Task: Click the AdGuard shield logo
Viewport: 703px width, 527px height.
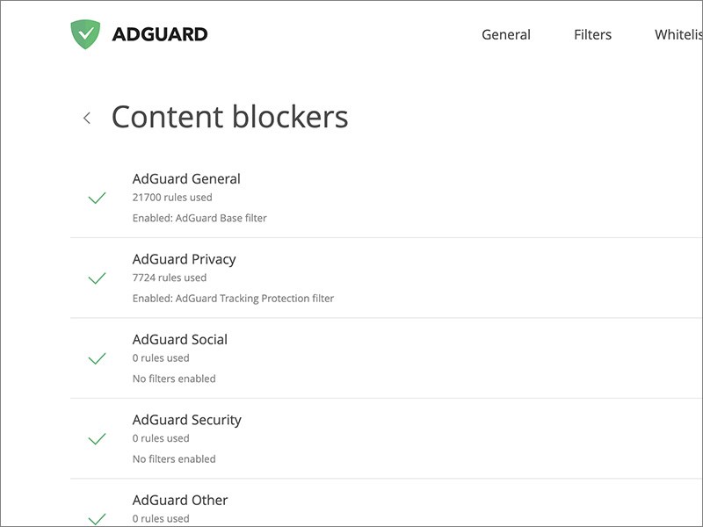Action: coord(87,32)
